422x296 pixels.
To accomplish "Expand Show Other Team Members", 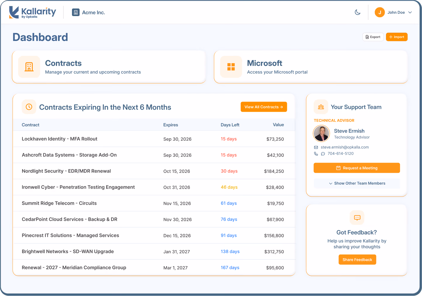I will pos(357,183).
